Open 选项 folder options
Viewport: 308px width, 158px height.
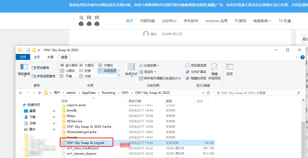click(x=229, y=70)
